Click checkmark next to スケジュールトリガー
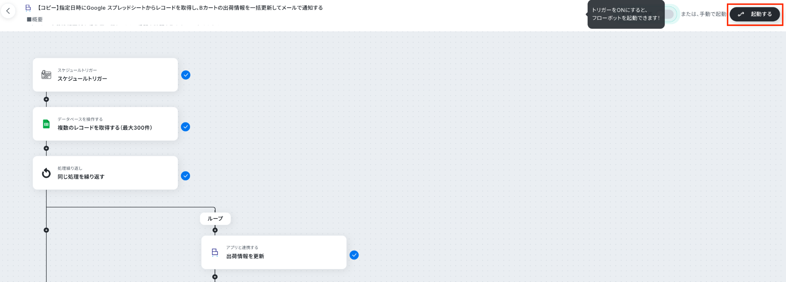Viewport: 786px width, 282px height. click(186, 75)
